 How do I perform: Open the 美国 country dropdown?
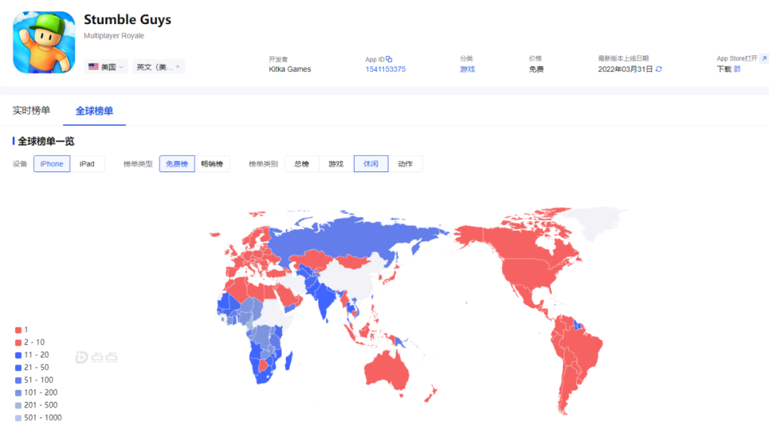click(x=106, y=67)
